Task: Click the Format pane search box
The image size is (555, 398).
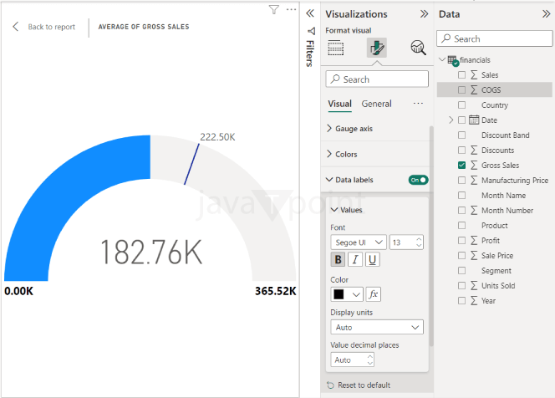Action: tap(377, 79)
